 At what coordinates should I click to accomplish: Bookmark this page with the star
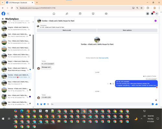pos(142,8)
